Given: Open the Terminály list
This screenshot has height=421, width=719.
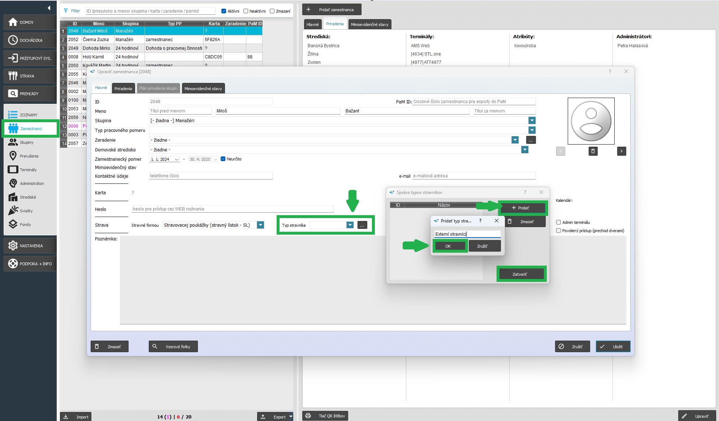Looking at the screenshot, I should pos(28,170).
